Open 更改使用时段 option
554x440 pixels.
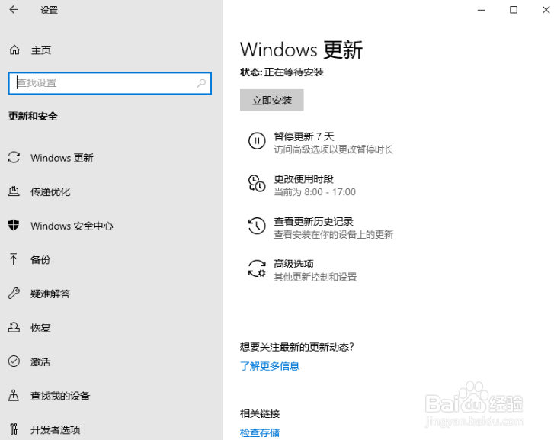pos(303,179)
